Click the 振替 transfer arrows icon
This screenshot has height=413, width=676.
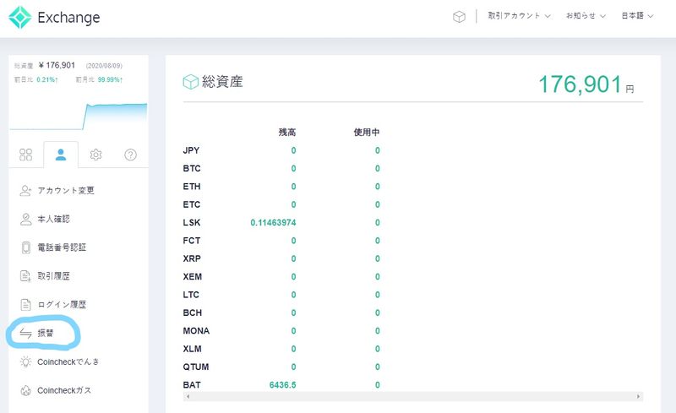point(25,333)
